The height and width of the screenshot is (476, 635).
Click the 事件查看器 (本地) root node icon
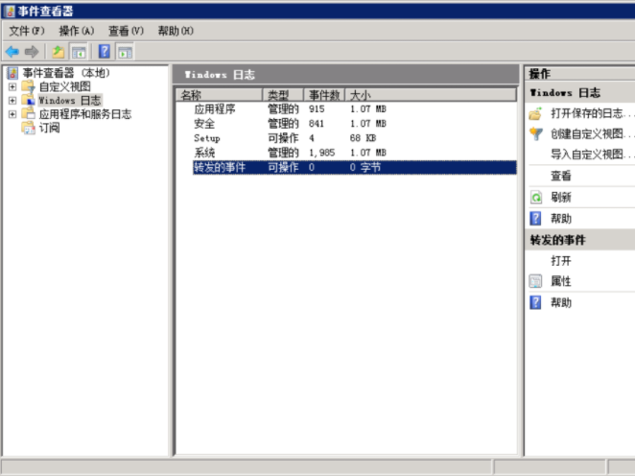12,73
